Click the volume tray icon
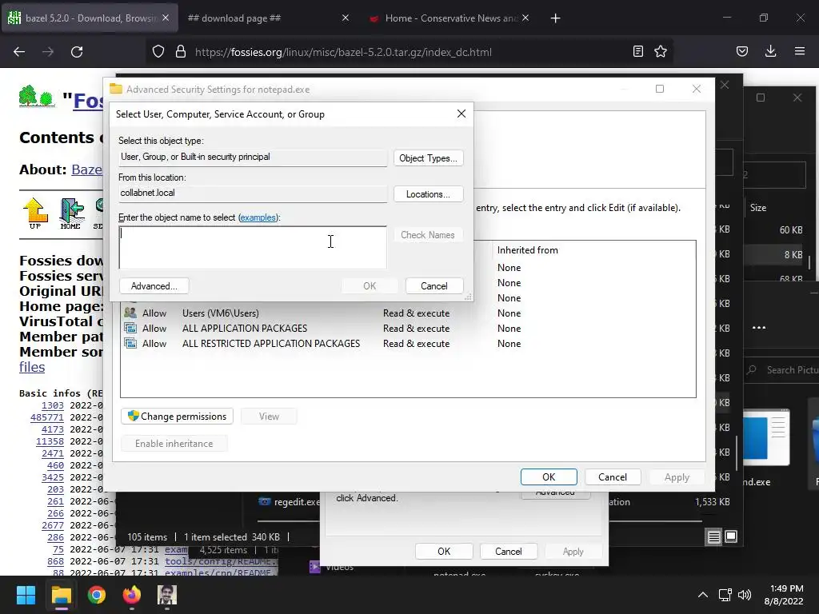This screenshot has width=819, height=614. tap(745, 595)
